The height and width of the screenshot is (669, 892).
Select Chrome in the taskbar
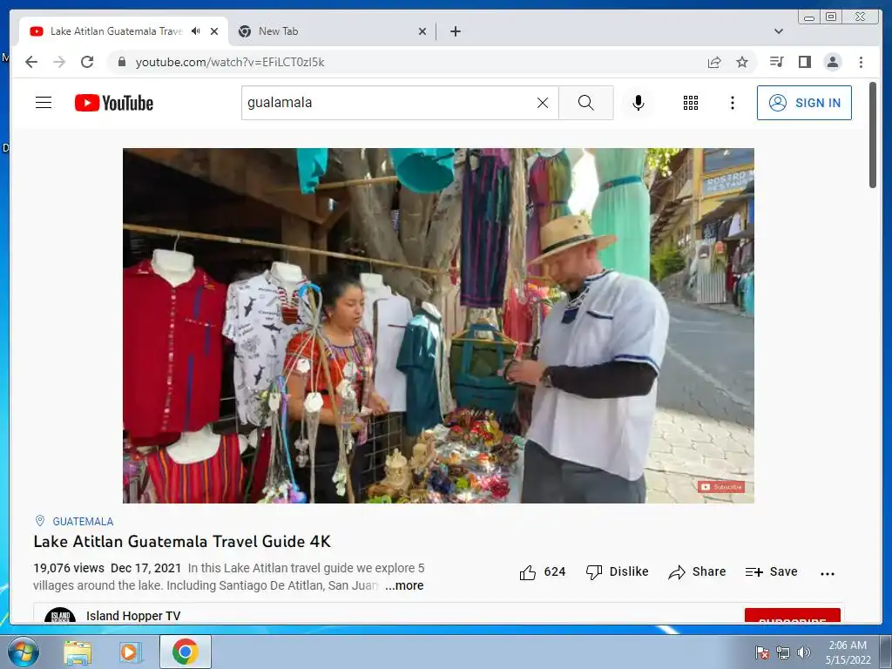[185, 652]
